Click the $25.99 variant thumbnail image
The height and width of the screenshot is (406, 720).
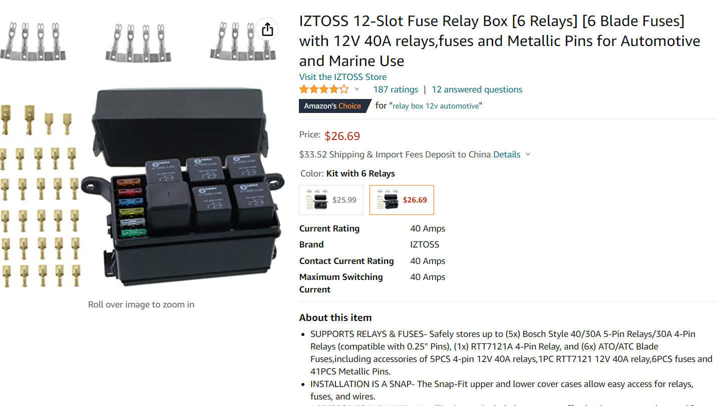pyautogui.click(x=317, y=200)
